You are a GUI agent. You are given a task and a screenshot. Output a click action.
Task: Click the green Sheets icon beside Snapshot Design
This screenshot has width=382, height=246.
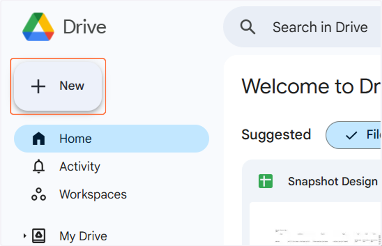(265, 181)
